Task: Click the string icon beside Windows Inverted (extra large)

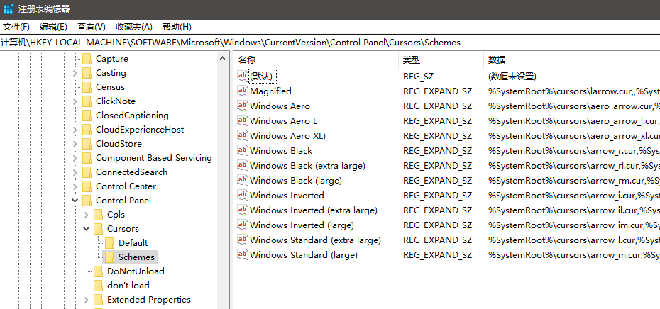Action: pyautogui.click(x=243, y=210)
